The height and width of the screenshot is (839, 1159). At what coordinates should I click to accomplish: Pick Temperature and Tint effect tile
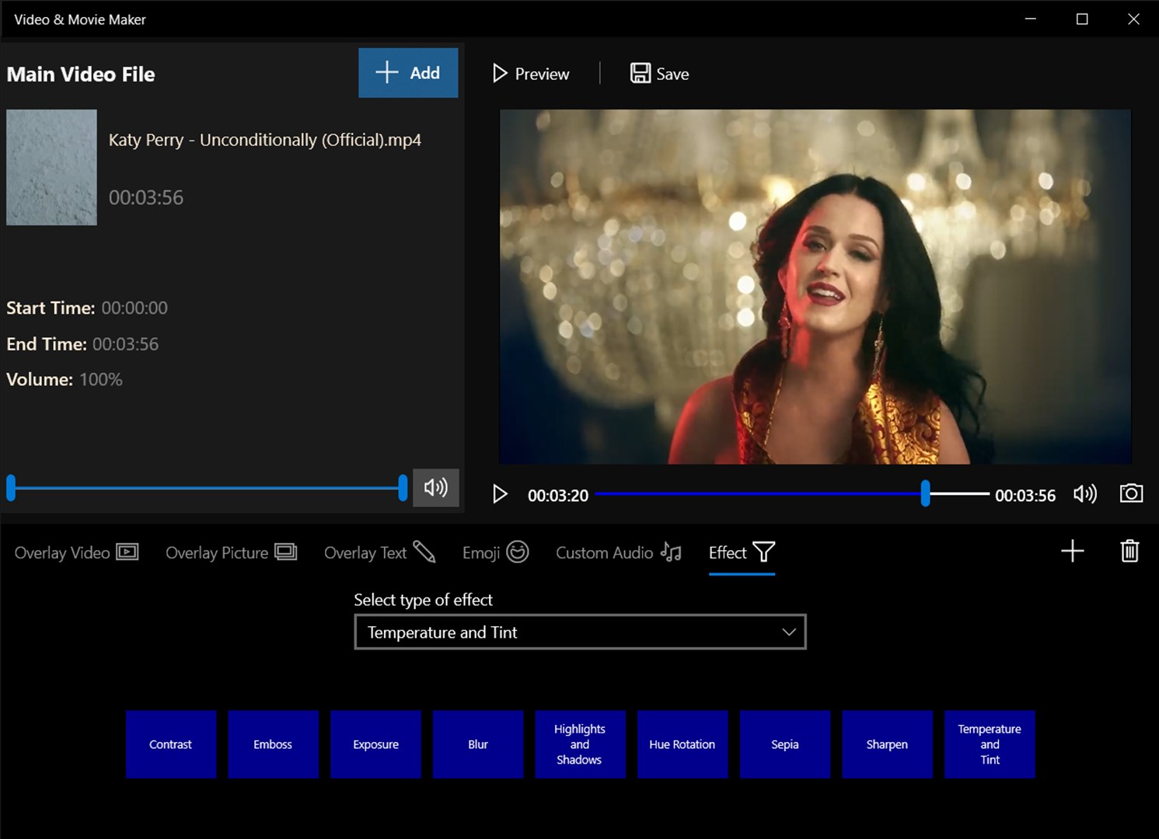click(990, 744)
